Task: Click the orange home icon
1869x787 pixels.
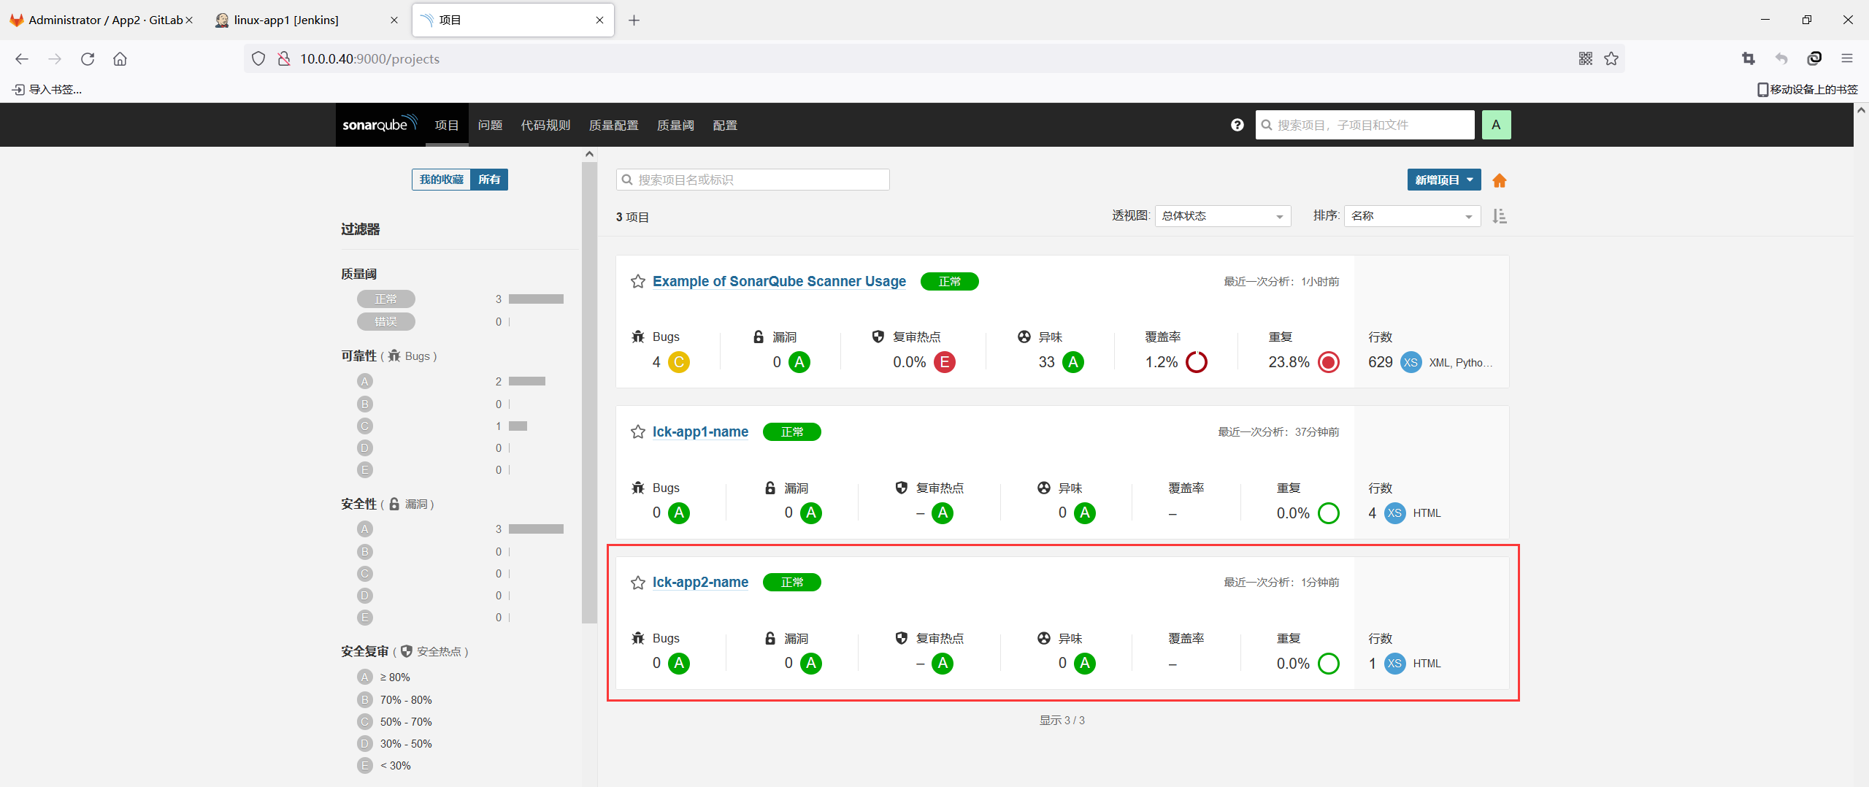Action: pos(1500,180)
